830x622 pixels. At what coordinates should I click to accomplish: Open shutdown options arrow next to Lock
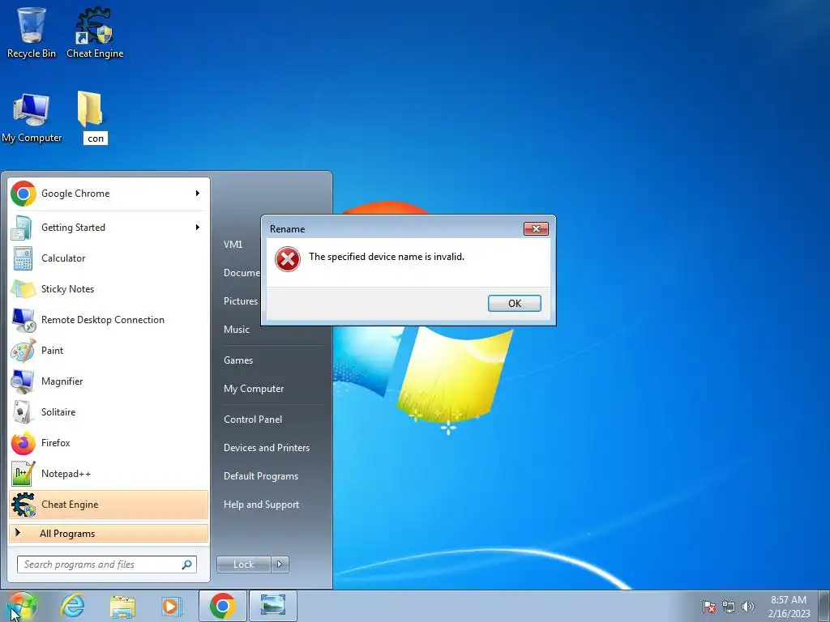pos(280,564)
